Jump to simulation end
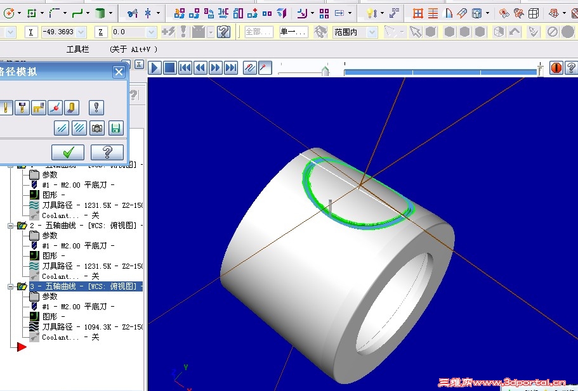 coord(231,68)
